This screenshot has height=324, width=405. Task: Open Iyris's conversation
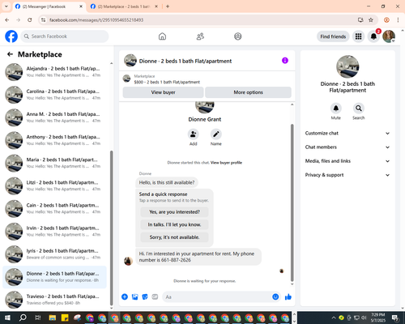tap(55, 254)
